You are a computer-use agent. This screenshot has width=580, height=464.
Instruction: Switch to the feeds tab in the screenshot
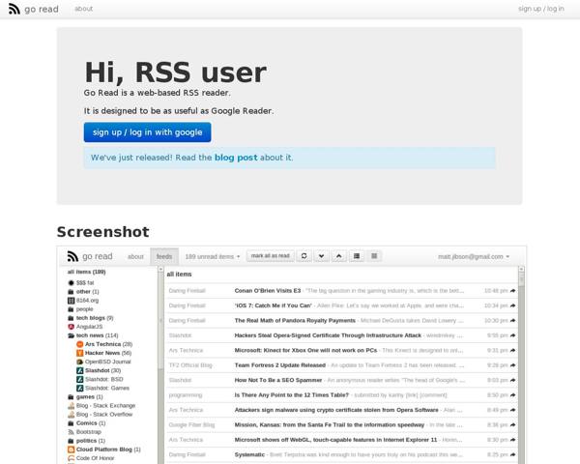pos(164,256)
